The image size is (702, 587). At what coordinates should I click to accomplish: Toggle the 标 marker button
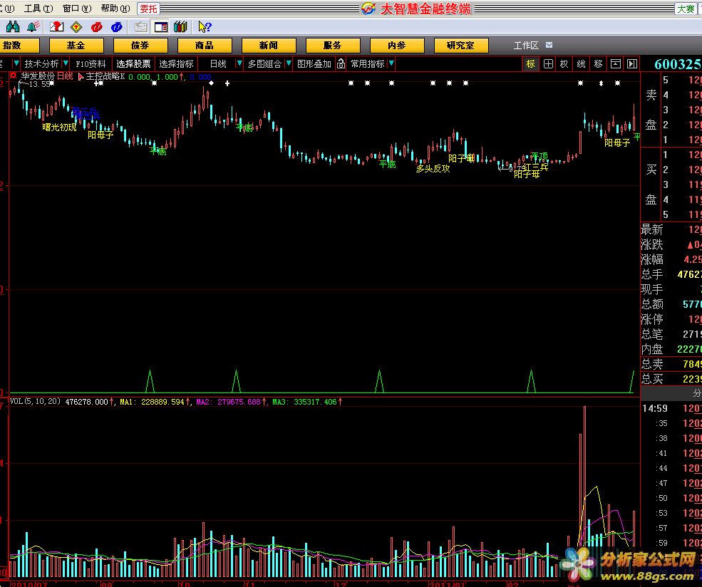click(530, 63)
